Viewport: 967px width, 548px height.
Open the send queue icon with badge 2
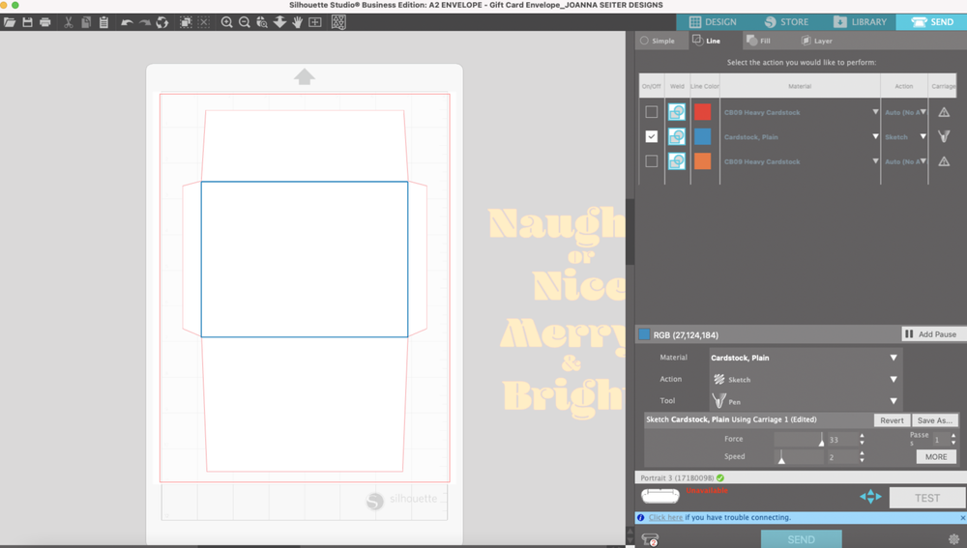650,539
